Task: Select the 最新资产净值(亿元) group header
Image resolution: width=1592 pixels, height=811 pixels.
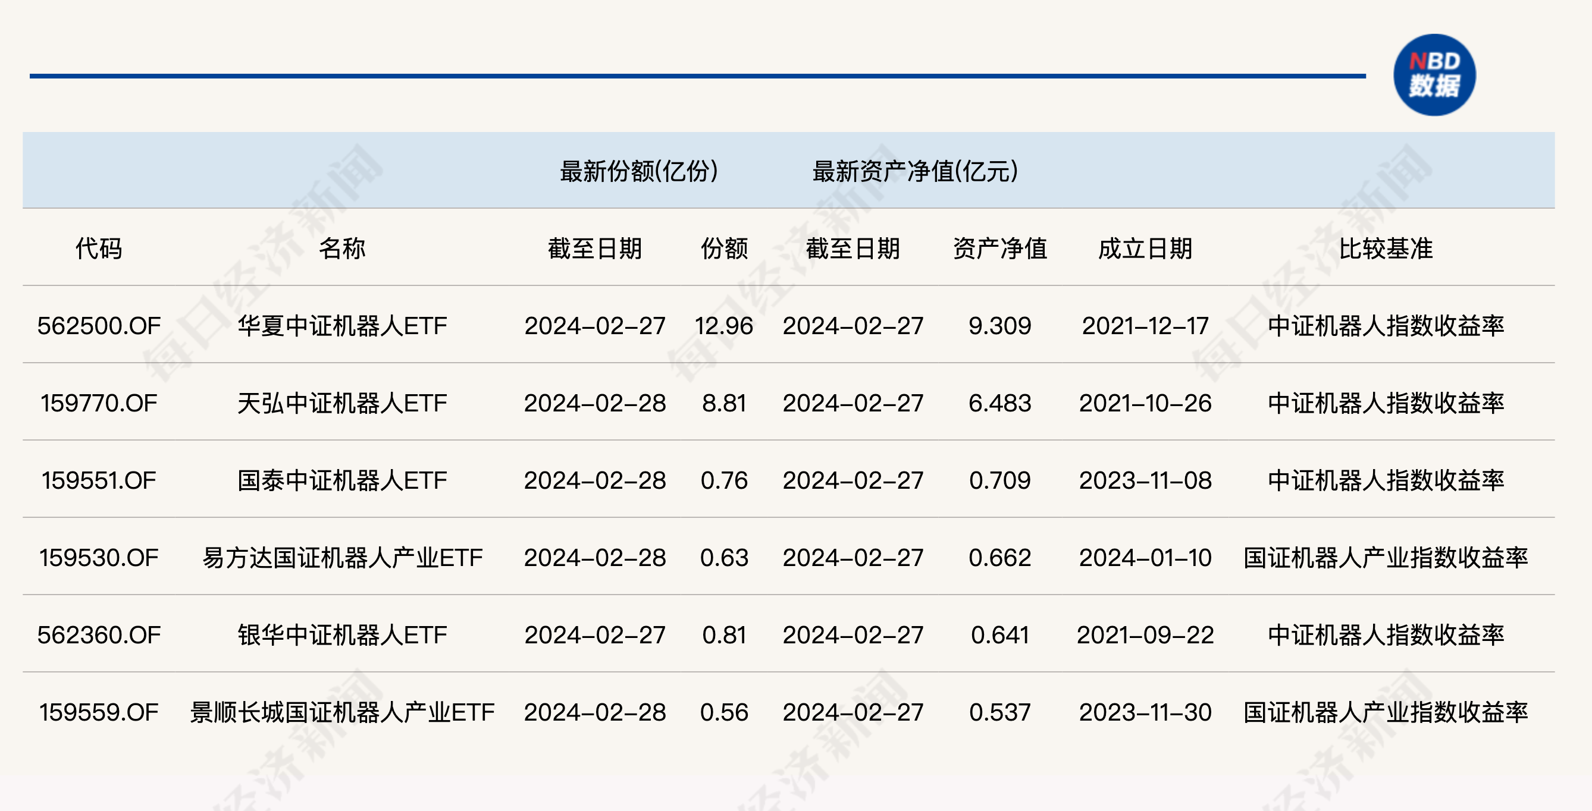Action: click(914, 171)
